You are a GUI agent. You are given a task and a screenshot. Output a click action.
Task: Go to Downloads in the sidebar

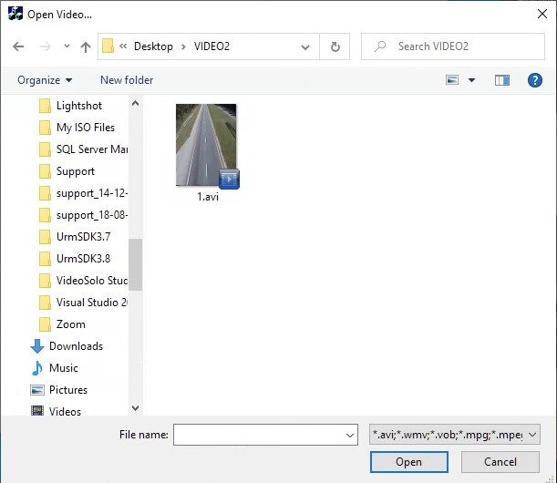click(x=76, y=346)
